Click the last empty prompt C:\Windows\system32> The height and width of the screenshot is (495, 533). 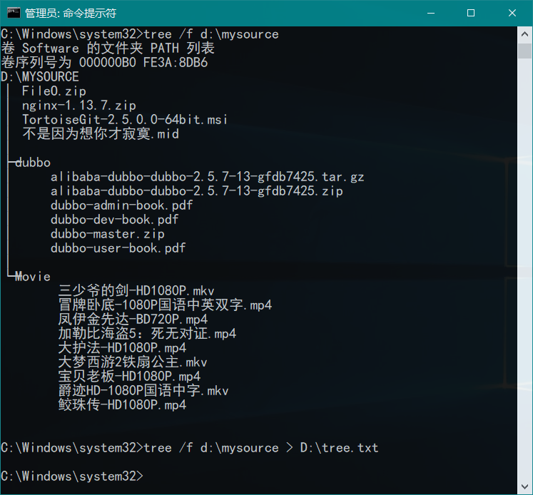tap(72, 476)
